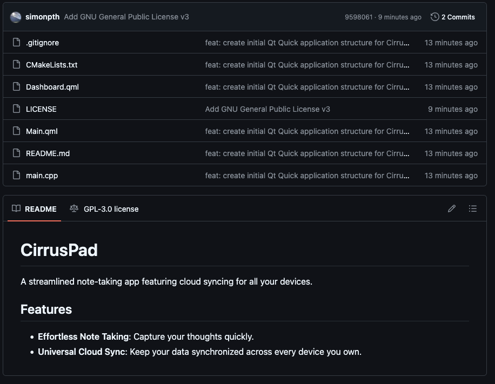The width and height of the screenshot is (495, 384).
Task: Open the LICENSE row's commit message
Action: point(267,109)
